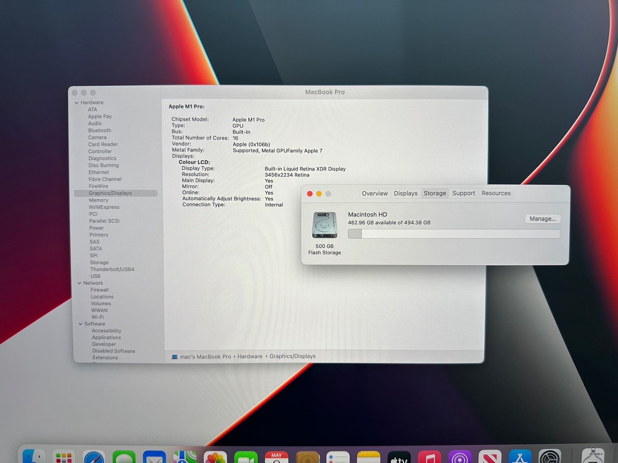Select Apple Pay in the sidebar
Screen dimensions: 618x463
point(100,116)
